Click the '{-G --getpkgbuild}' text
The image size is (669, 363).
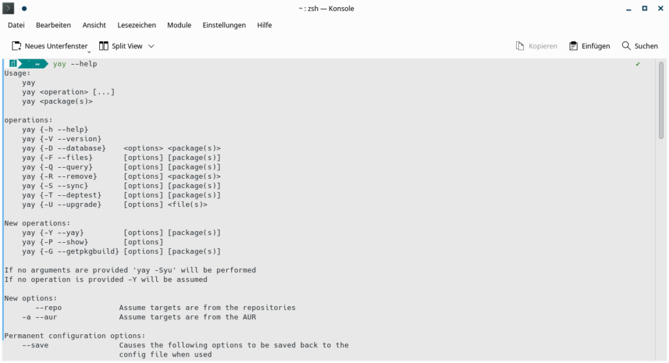(x=79, y=251)
